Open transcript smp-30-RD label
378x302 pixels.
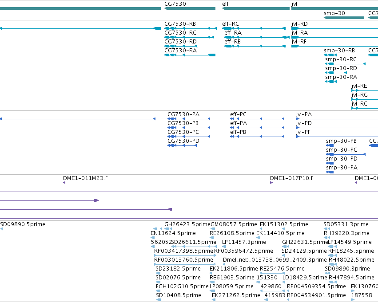(x=341, y=68)
